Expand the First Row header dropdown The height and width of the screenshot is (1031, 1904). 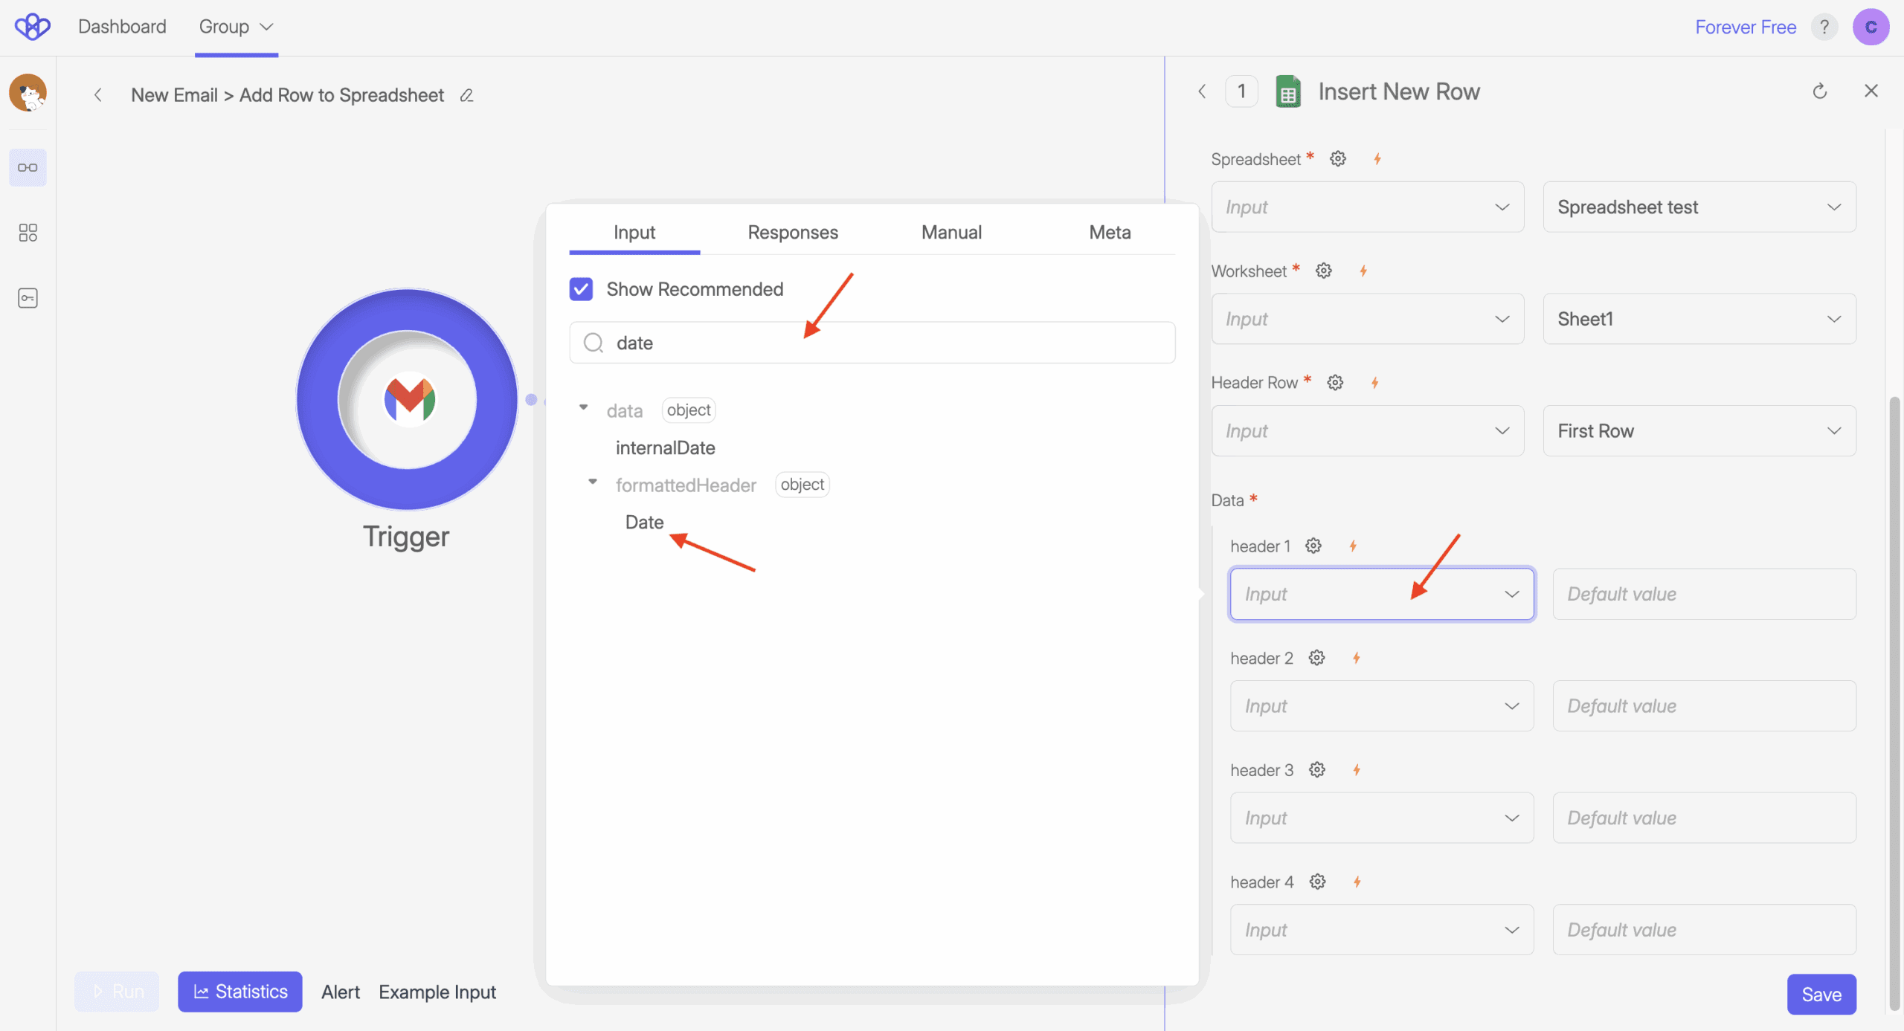(x=1699, y=431)
